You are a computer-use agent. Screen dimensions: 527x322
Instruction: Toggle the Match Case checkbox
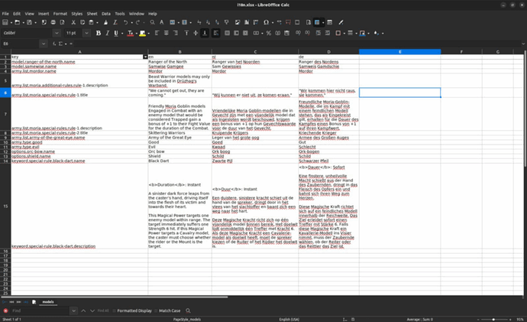(x=156, y=311)
